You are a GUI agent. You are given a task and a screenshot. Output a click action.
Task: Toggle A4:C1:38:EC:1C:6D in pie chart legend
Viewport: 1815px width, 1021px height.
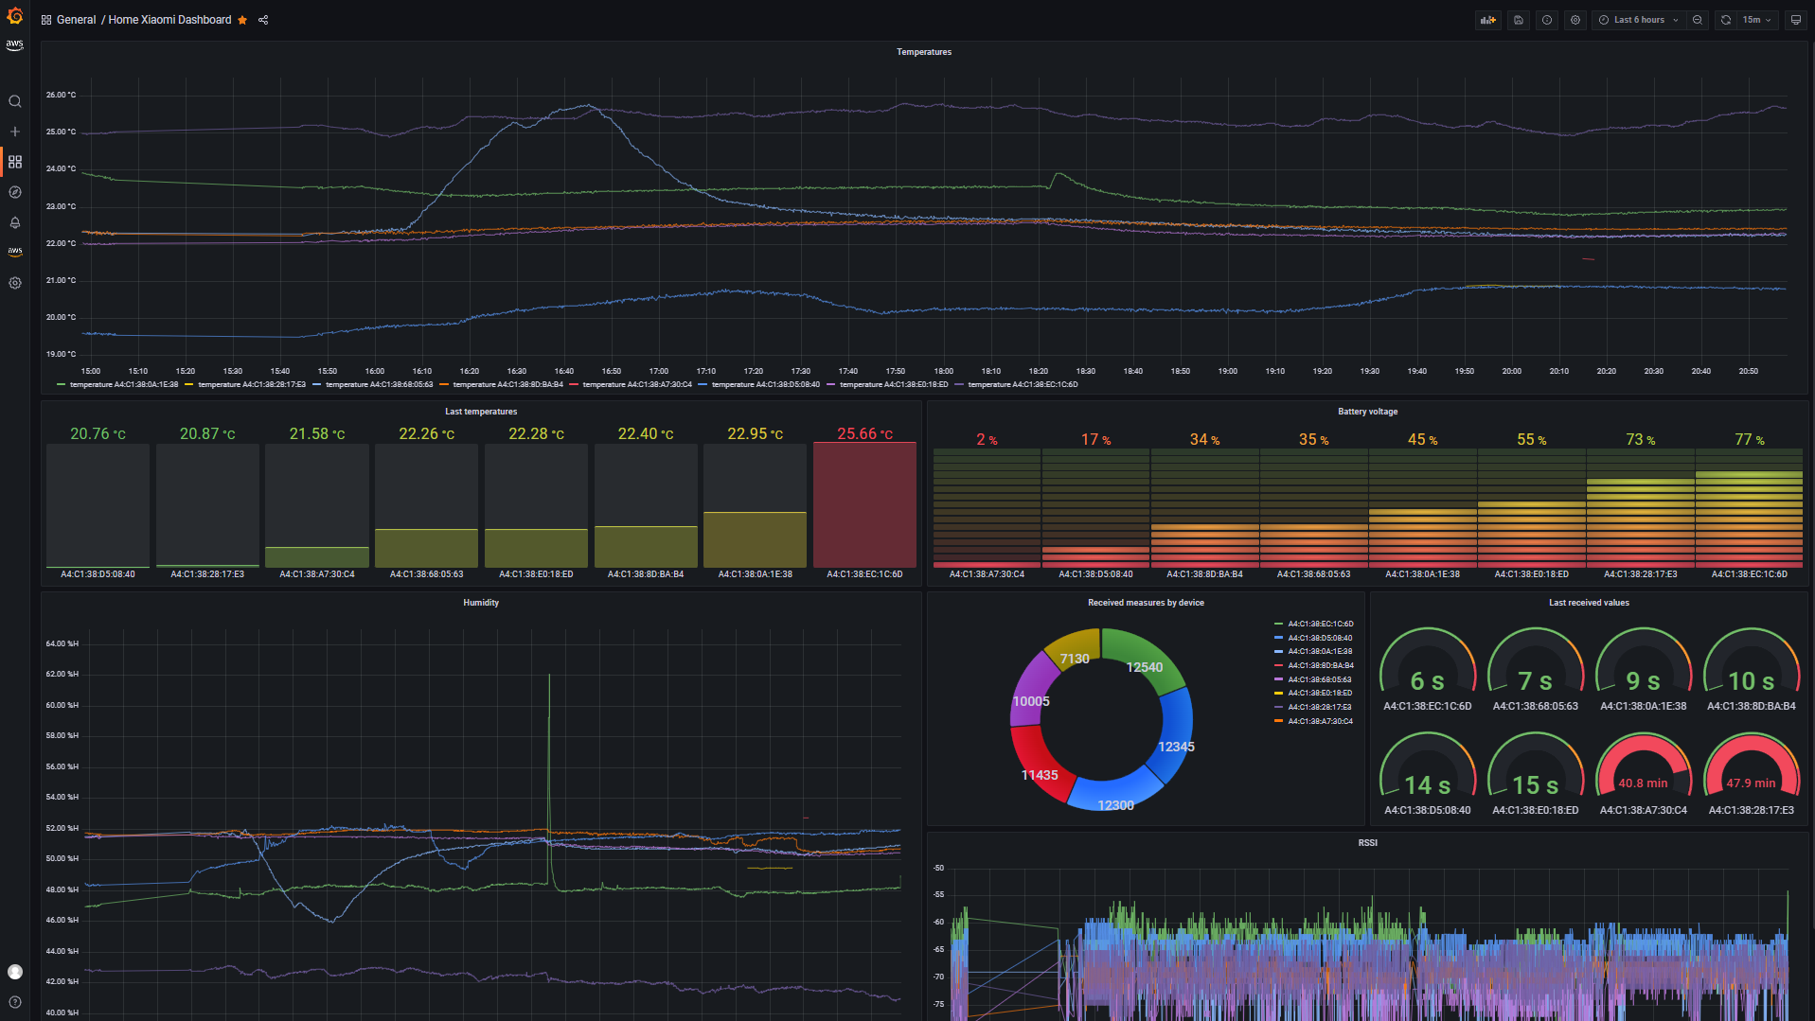[1320, 625]
